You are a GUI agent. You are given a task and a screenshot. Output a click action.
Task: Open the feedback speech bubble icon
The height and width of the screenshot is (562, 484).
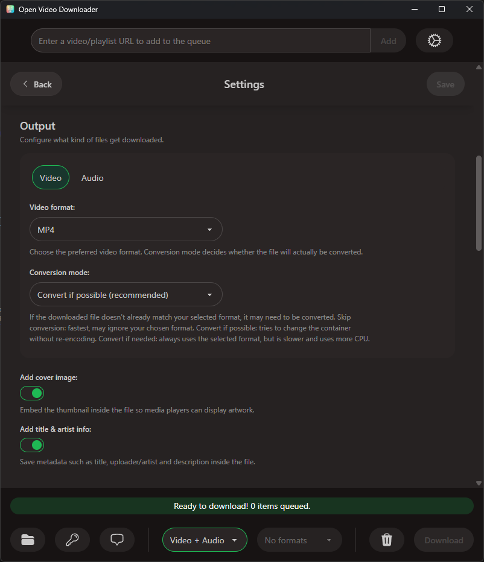(x=116, y=540)
